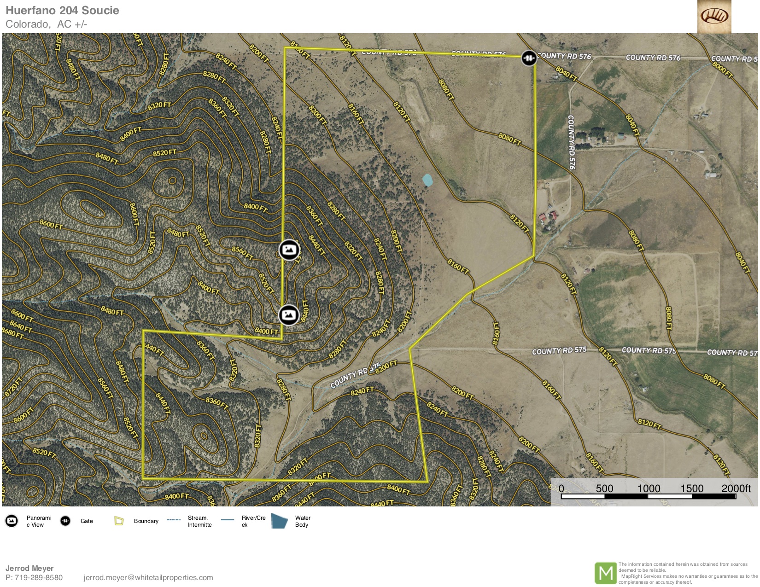Click the River/Creek legend line symbol
760x587 pixels.
pos(228,520)
